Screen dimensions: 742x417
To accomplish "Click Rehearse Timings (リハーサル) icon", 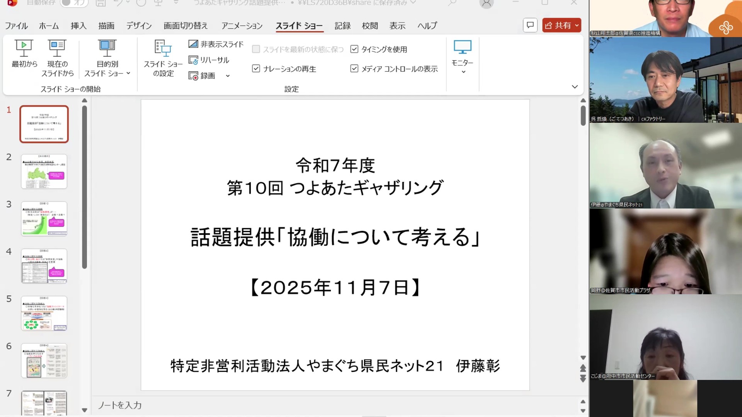I will tap(193, 60).
